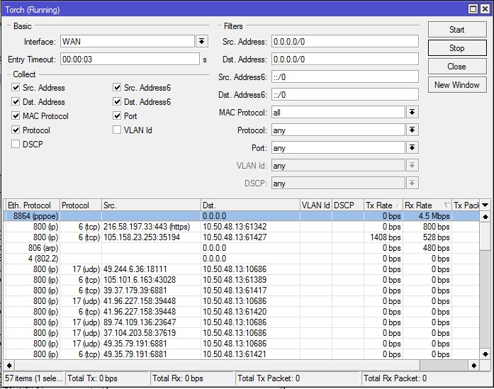This screenshot has width=494, height=389.
Task: Click the vertical scrollbar thumb
Action: [x=485, y=236]
